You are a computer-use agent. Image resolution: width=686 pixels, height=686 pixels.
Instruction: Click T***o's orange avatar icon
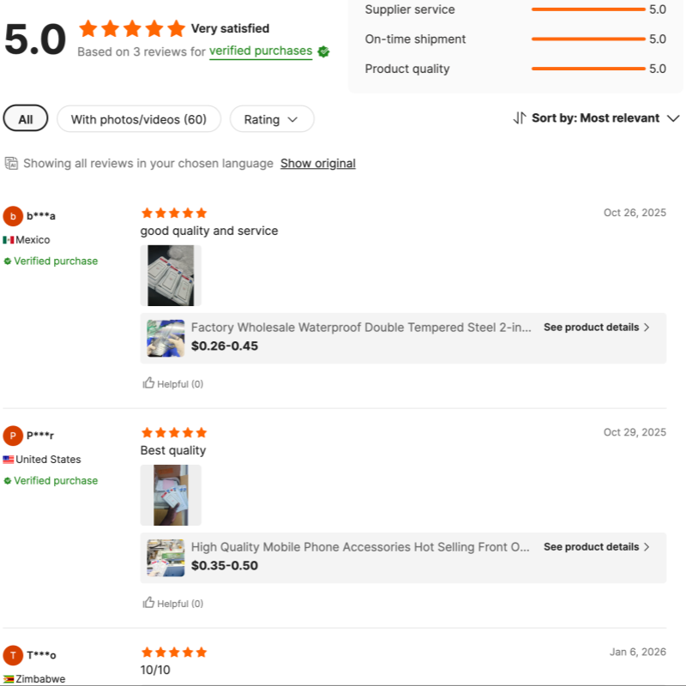tap(13, 655)
